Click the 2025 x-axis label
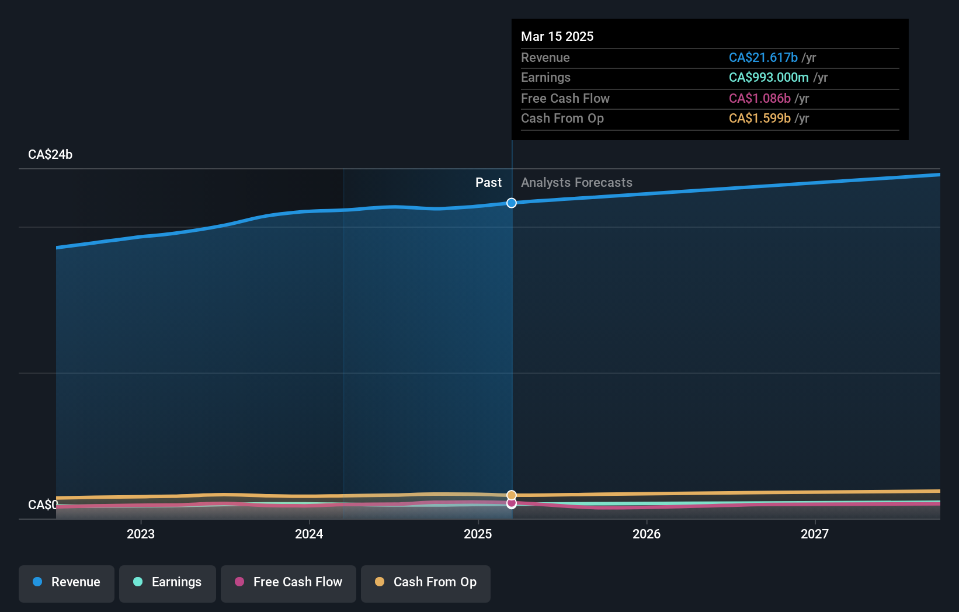 478,534
